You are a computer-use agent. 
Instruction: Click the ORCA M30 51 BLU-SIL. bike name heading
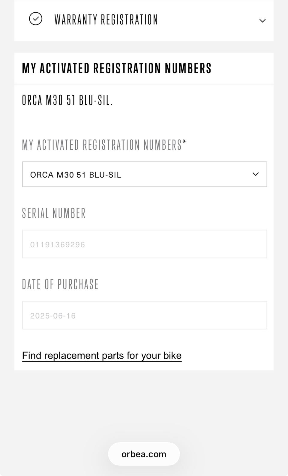(67, 100)
